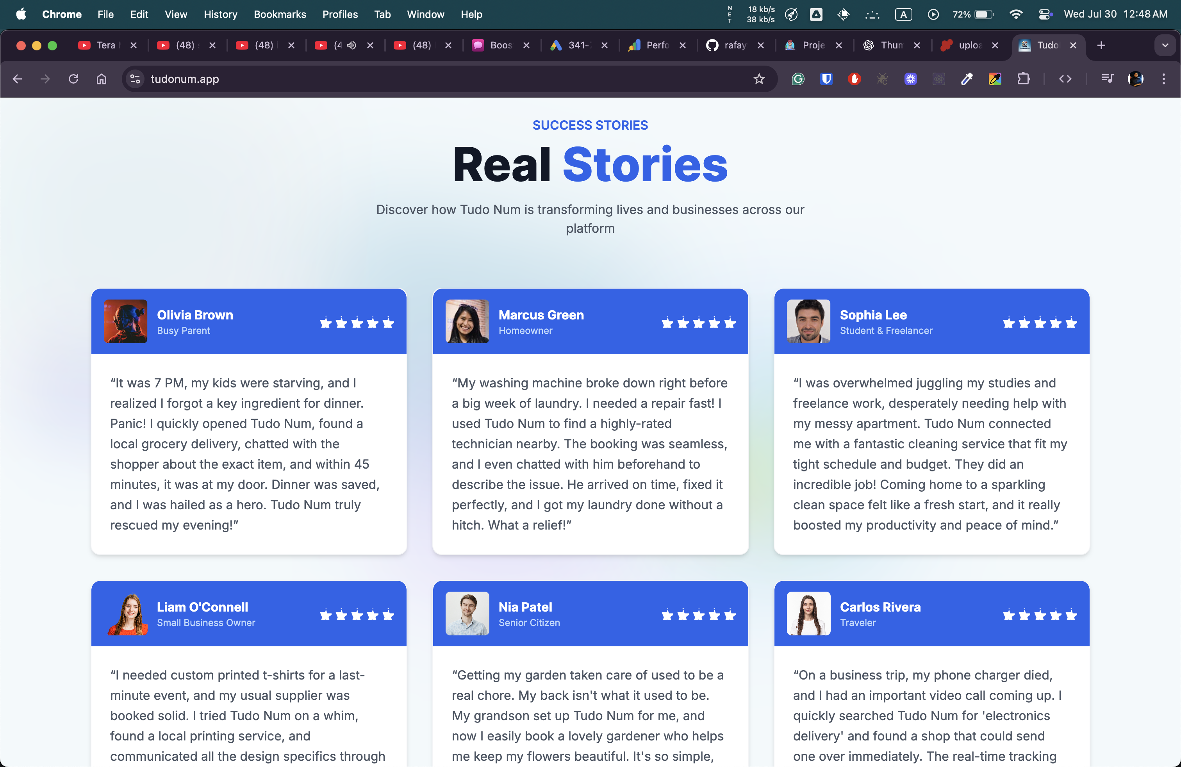The height and width of the screenshot is (767, 1181).
Task: Click Carlos Rivera's avatar photo
Action: click(x=808, y=613)
